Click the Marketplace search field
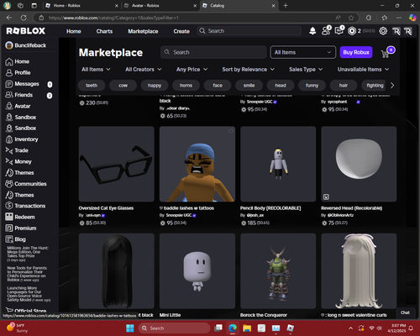 click(213, 52)
